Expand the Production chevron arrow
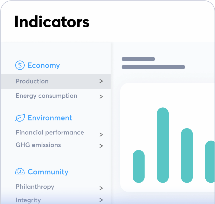 tap(101, 81)
